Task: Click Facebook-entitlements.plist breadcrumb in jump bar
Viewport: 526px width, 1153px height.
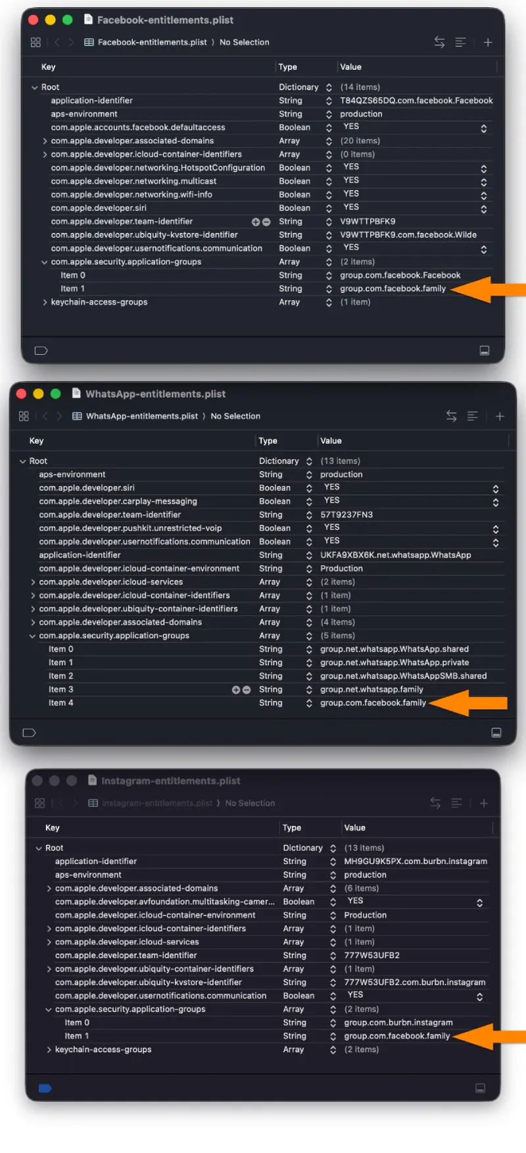Action: [x=146, y=42]
